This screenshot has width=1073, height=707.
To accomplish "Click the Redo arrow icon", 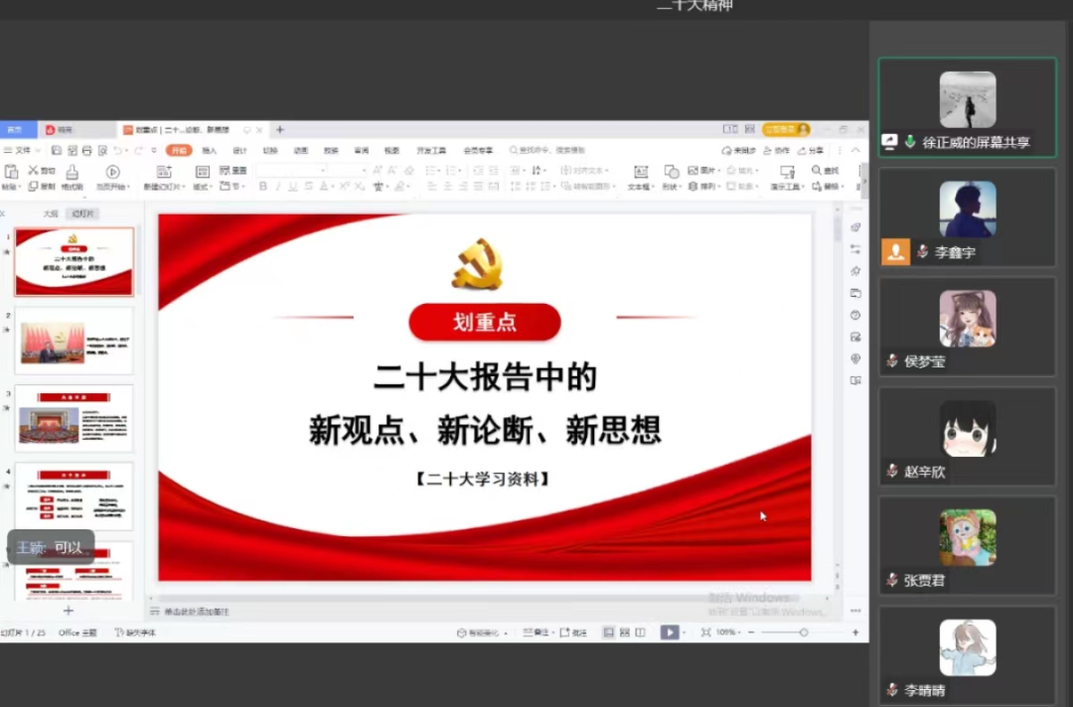I will tap(139, 150).
